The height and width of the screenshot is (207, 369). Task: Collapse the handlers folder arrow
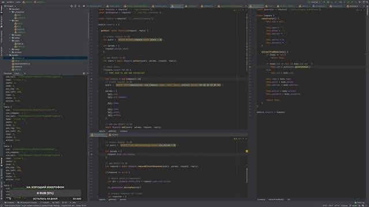(7, 9)
